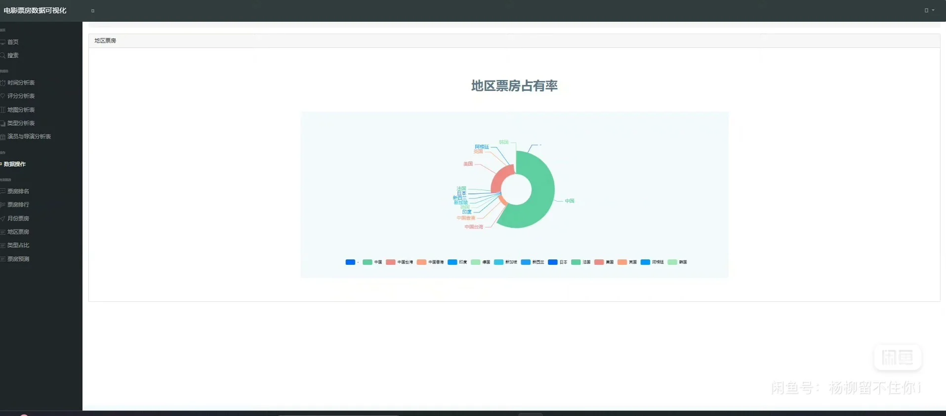
Task: Go to 地区票房 page in sidebar
Action: [x=18, y=232]
